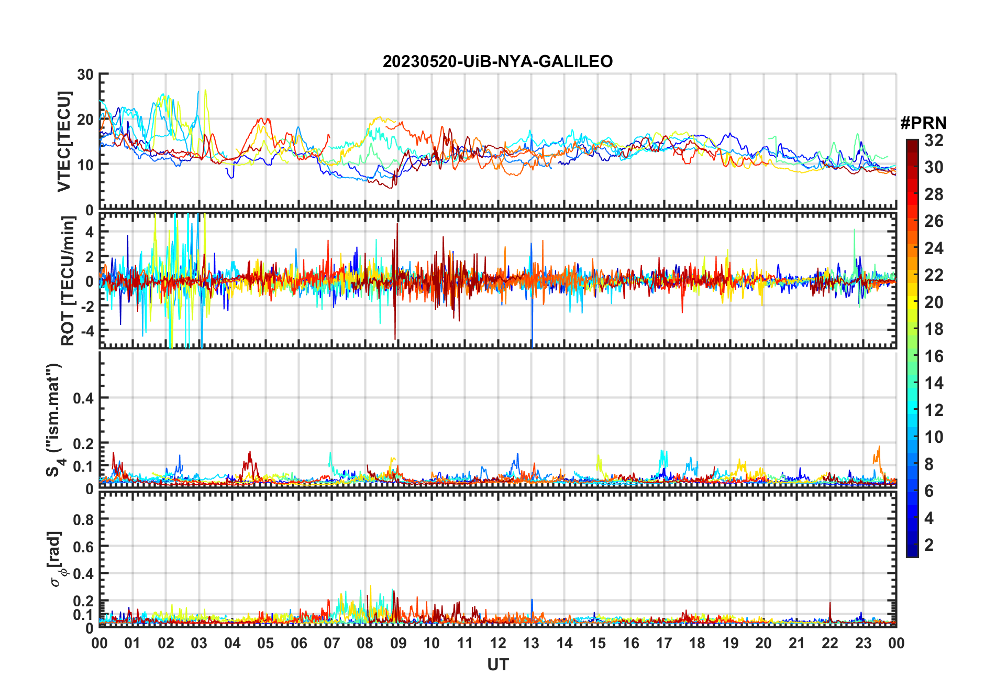Select the VTEC[TECU] y-axis label

(x=64, y=141)
